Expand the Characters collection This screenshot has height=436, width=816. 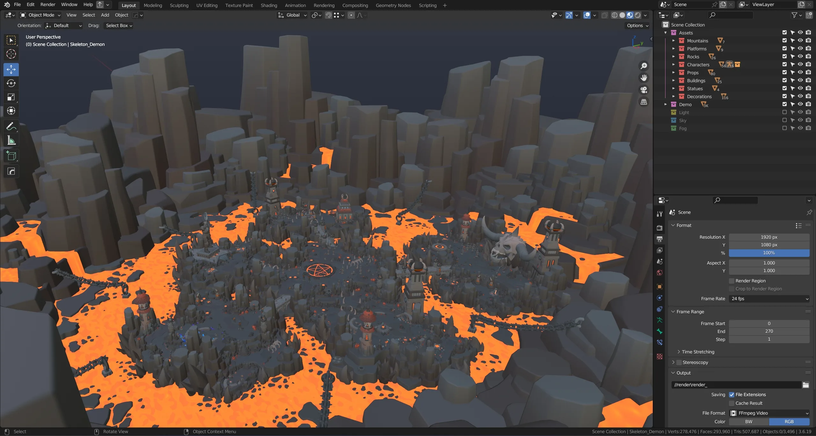click(x=673, y=64)
